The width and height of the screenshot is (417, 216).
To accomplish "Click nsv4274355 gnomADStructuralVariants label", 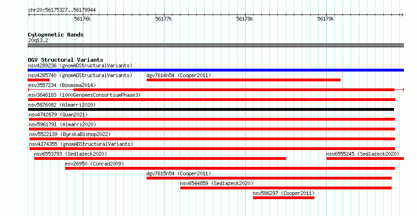I will 81,144.
